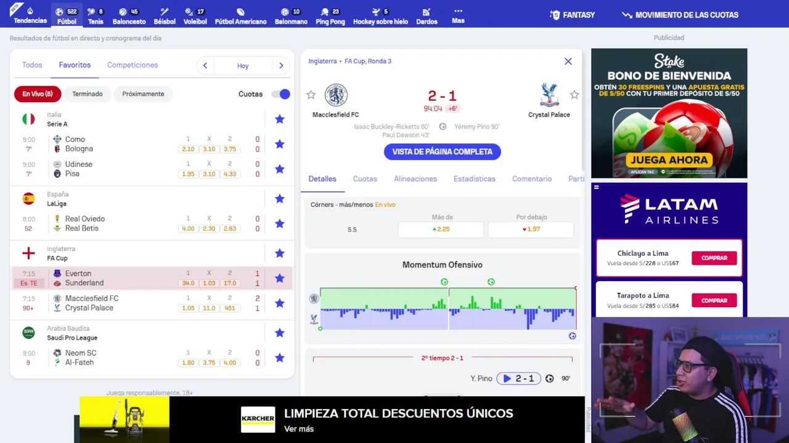Image resolution: width=789 pixels, height=443 pixels.
Task: Favorite Macclesfield FC team star
Action: 311,95
